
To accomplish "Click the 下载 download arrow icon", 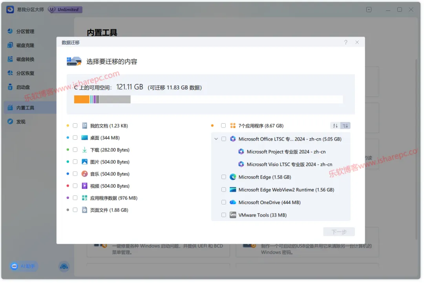I will (x=85, y=150).
